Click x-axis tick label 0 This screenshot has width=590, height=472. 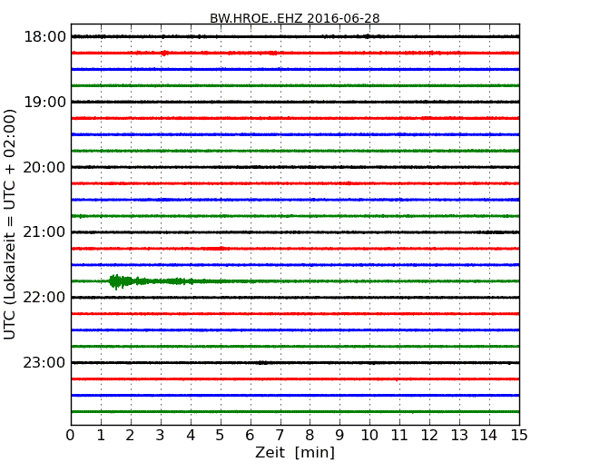pos(71,436)
